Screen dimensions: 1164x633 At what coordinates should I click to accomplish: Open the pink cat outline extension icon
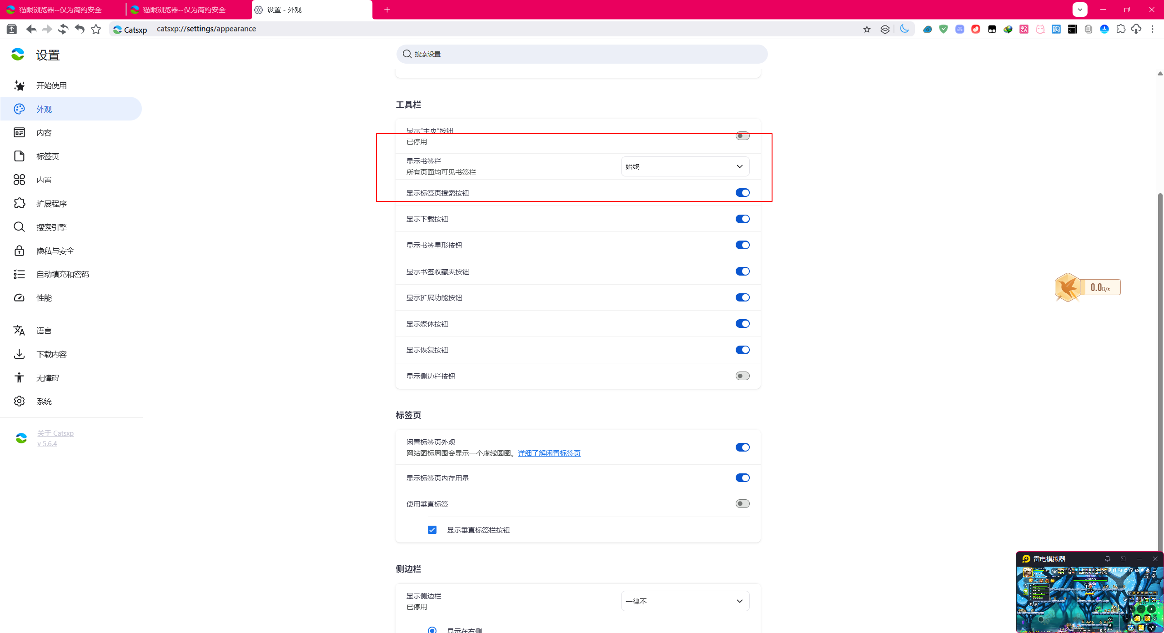[1040, 29]
